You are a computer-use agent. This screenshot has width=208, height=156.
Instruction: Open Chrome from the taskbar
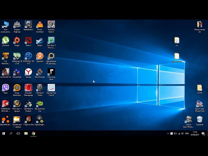click(33, 133)
